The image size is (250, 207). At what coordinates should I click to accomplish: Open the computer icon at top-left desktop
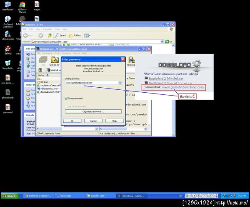coord(8,6)
